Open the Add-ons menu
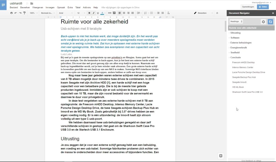This screenshot has width=276, height=162. 86,8
